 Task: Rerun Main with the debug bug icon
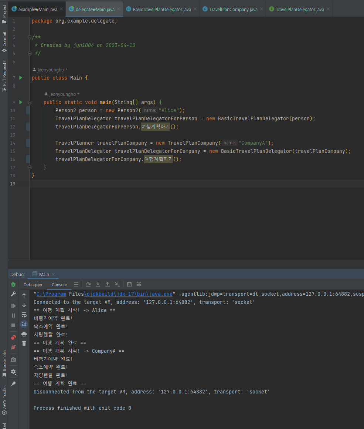(13, 285)
